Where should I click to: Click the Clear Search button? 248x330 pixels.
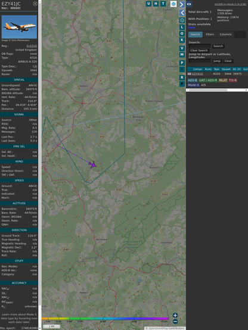pos(199,51)
